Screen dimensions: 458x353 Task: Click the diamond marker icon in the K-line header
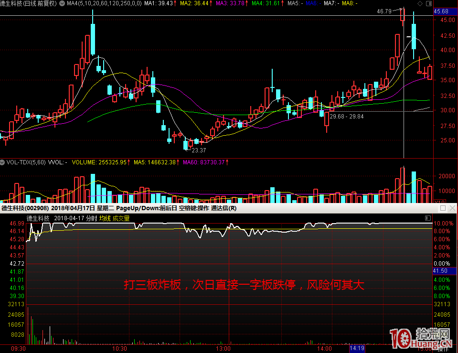(420, 3)
